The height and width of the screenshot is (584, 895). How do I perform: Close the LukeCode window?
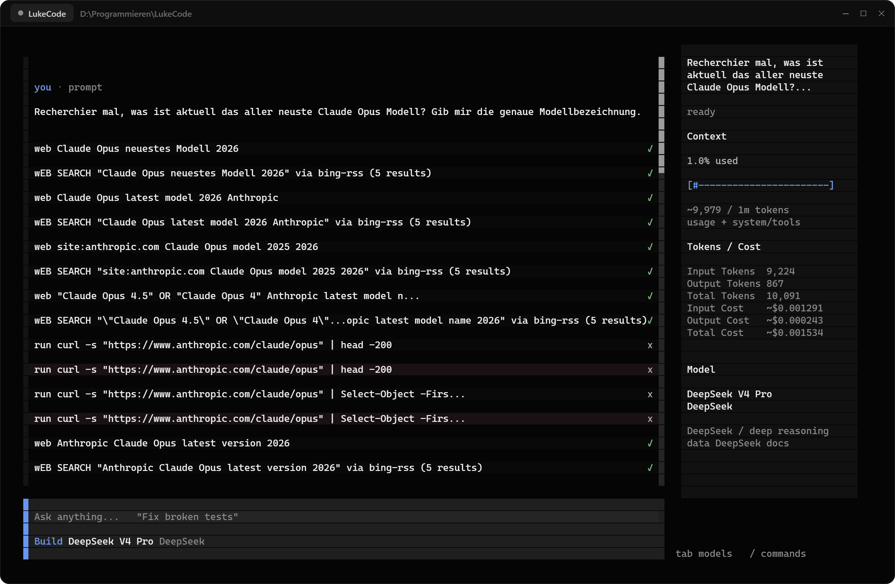point(881,14)
